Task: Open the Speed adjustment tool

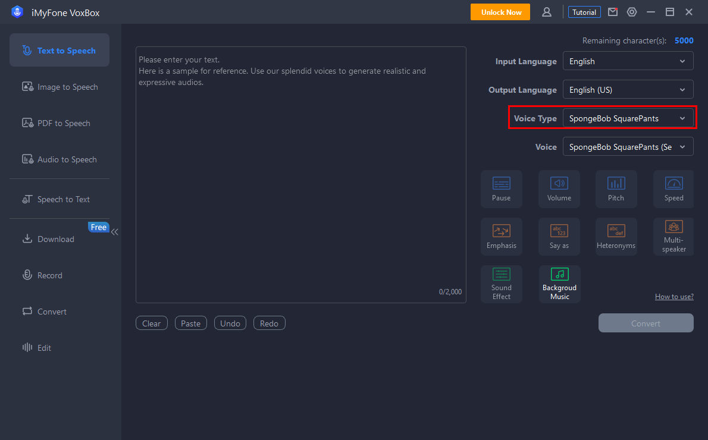Action: tap(673, 189)
